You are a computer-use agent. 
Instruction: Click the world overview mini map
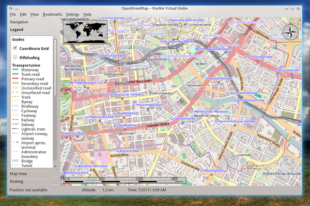pos(85,32)
